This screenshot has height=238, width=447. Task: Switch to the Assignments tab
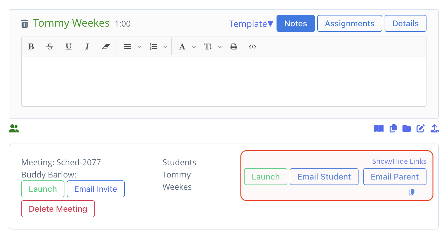click(349, 23)
